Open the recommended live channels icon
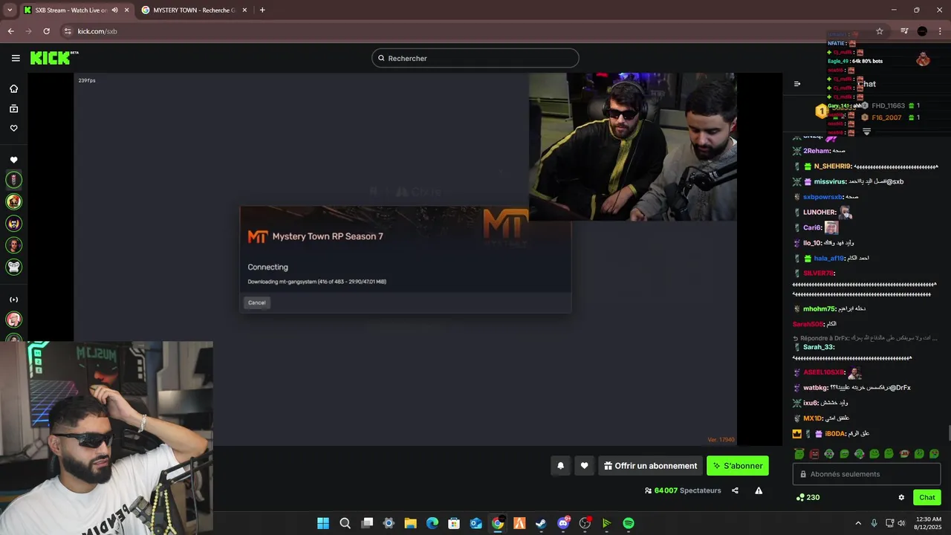Viewport: 951px width, 535px height. 13,299
